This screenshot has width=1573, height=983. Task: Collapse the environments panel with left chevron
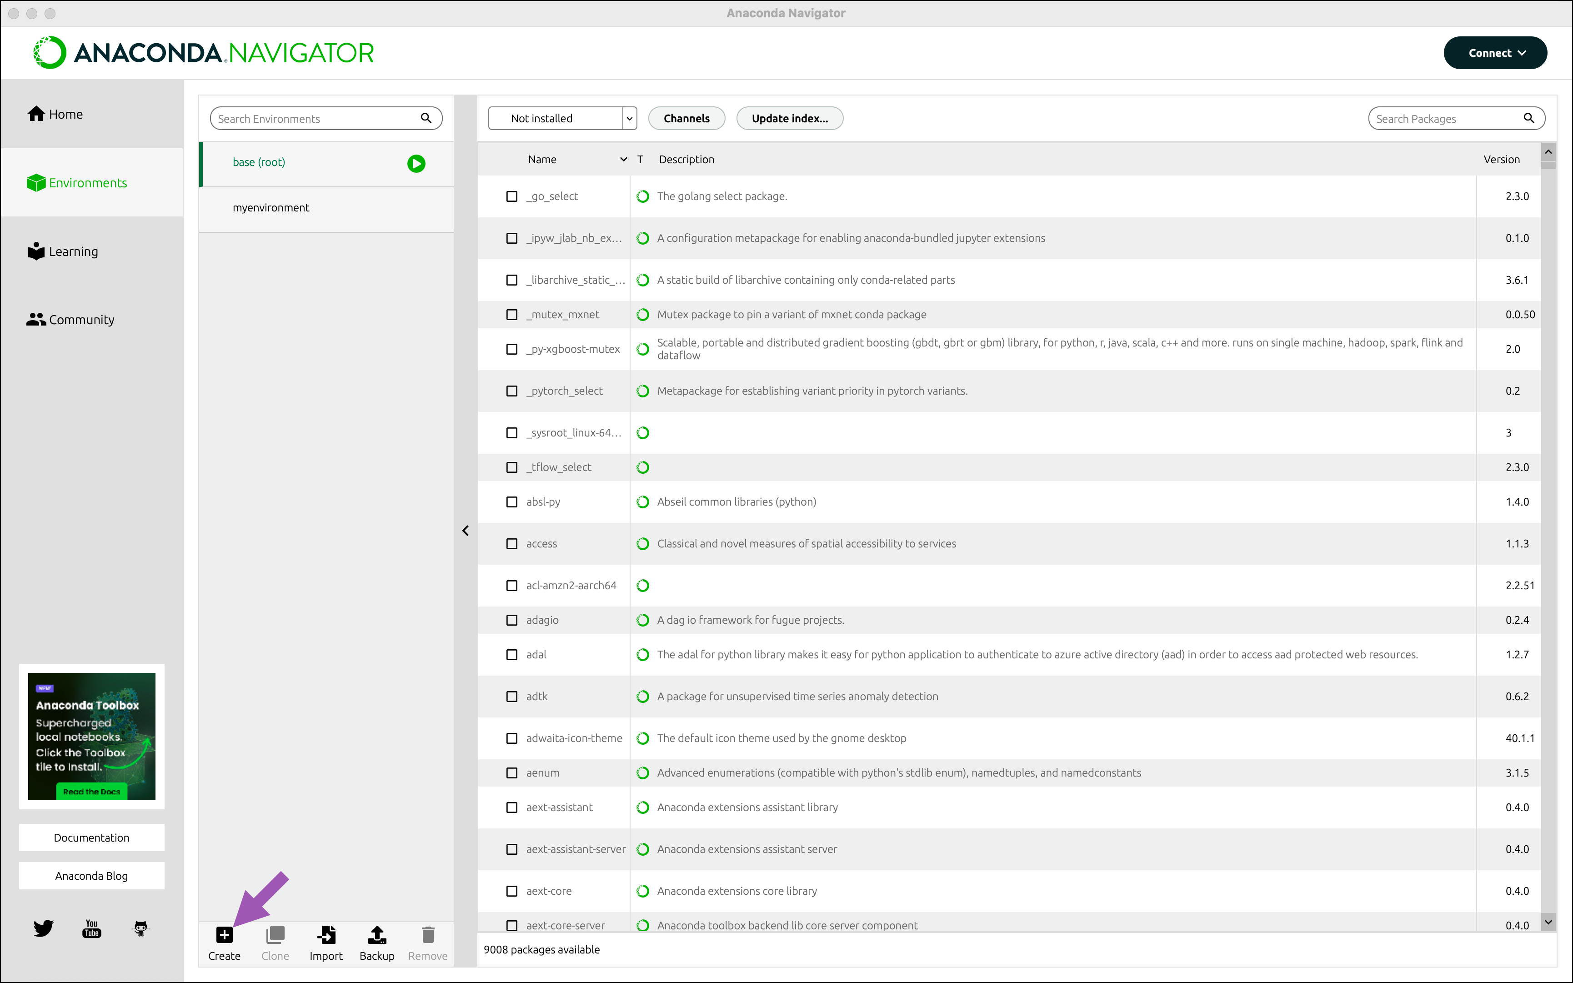pyautogui.click(x=466, y=531)
